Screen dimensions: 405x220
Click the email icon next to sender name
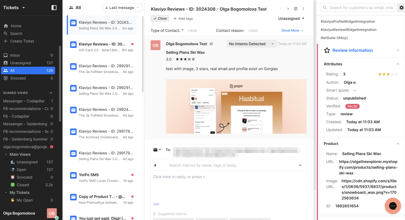[211, 44]
